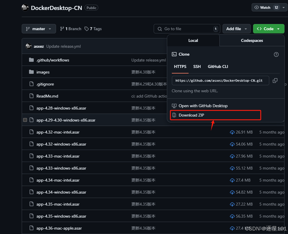Click the folder icon for images
Viewport: 288px width, 234px height.
[31, 72]
